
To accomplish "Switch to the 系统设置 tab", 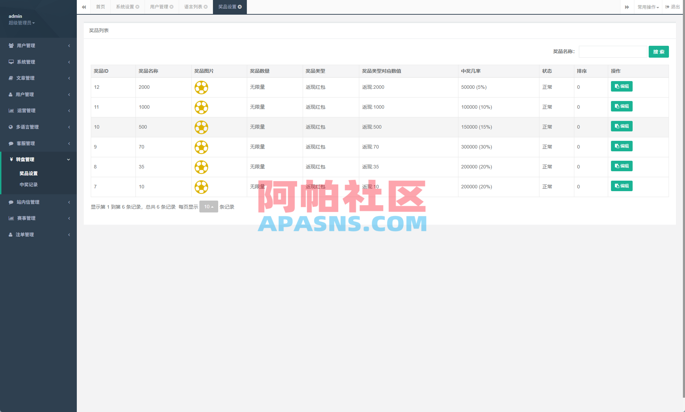I will (125, 7).
